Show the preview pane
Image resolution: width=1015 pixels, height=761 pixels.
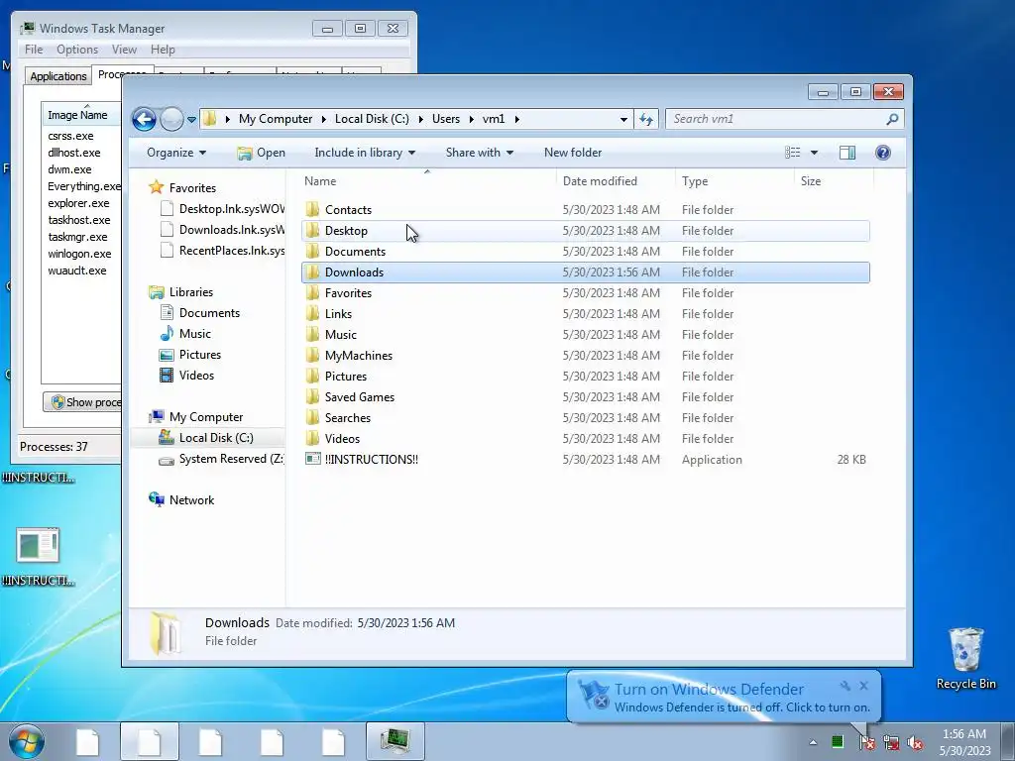point(847,153)
